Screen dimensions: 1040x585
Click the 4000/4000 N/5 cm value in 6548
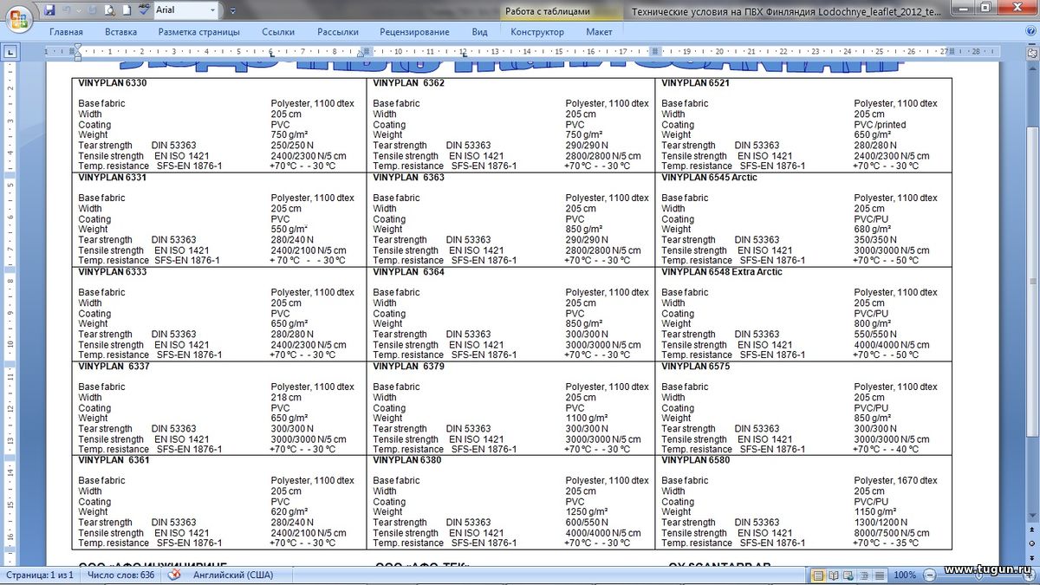pyautogui.click(x=891, y=345)
